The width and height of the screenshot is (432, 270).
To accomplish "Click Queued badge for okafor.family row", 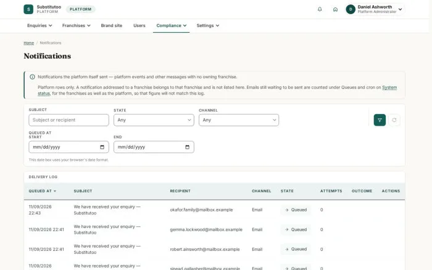I will click(296, 210).
